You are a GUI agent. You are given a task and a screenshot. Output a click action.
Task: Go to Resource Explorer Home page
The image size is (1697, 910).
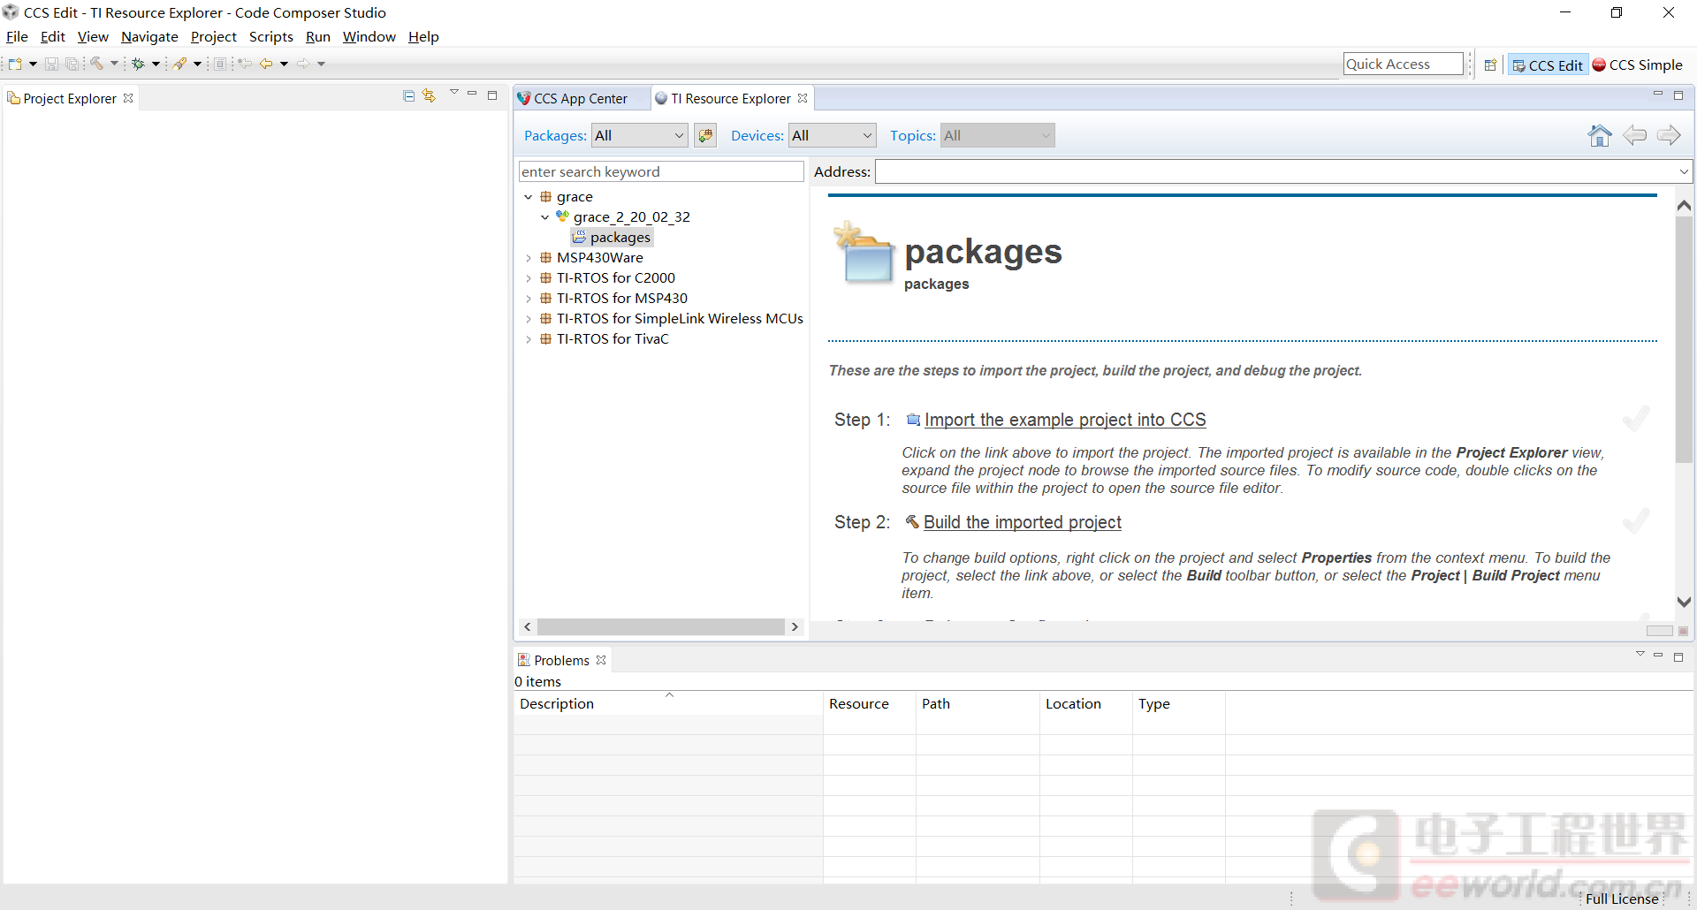click(1600, 135)
